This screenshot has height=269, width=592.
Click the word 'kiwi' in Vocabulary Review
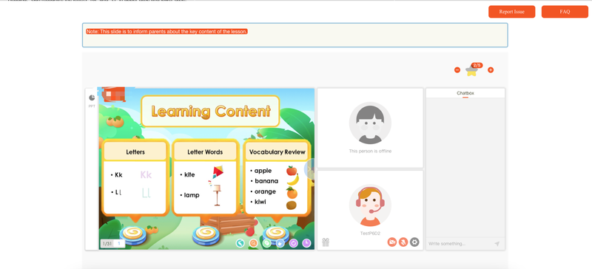click(x=260, y=202)
